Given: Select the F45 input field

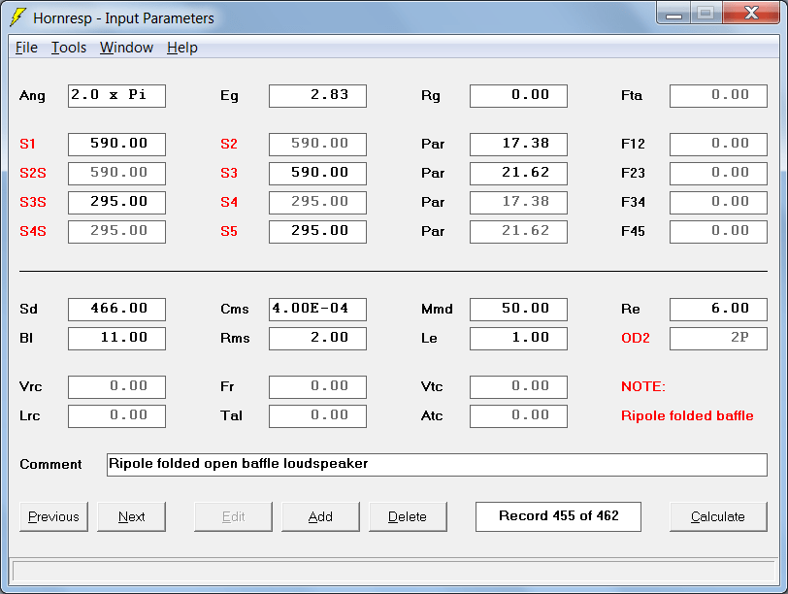Looking at the screenshot, I should click(719, 232).
